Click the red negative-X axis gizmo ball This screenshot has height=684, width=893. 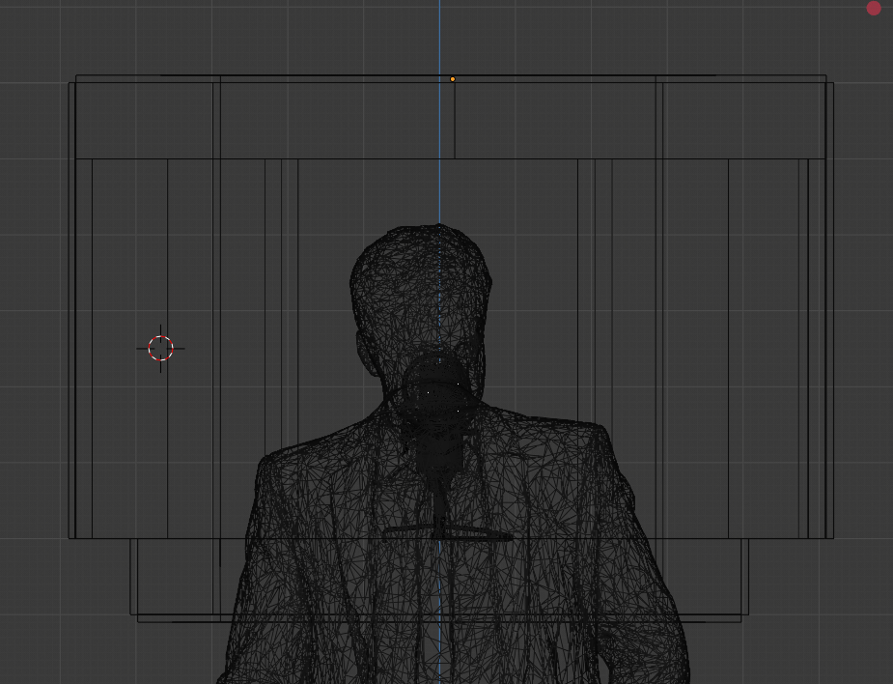coord(873,8)
